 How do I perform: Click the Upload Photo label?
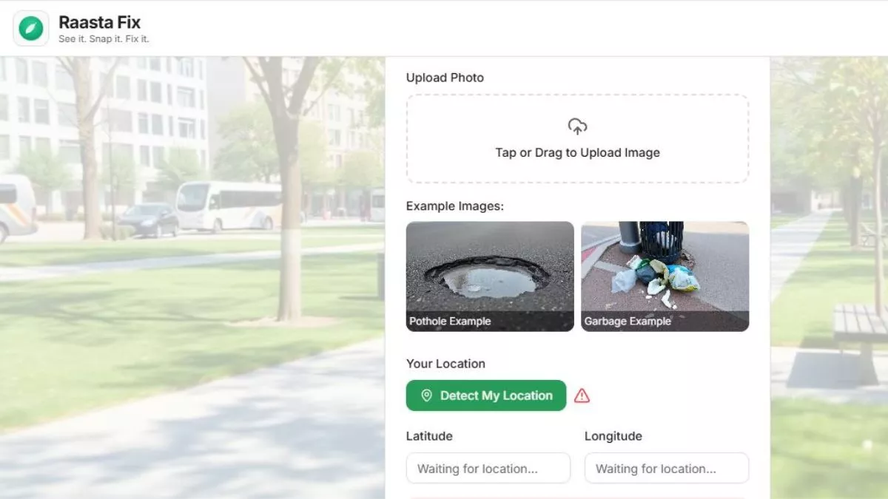(x=445, y=78)
